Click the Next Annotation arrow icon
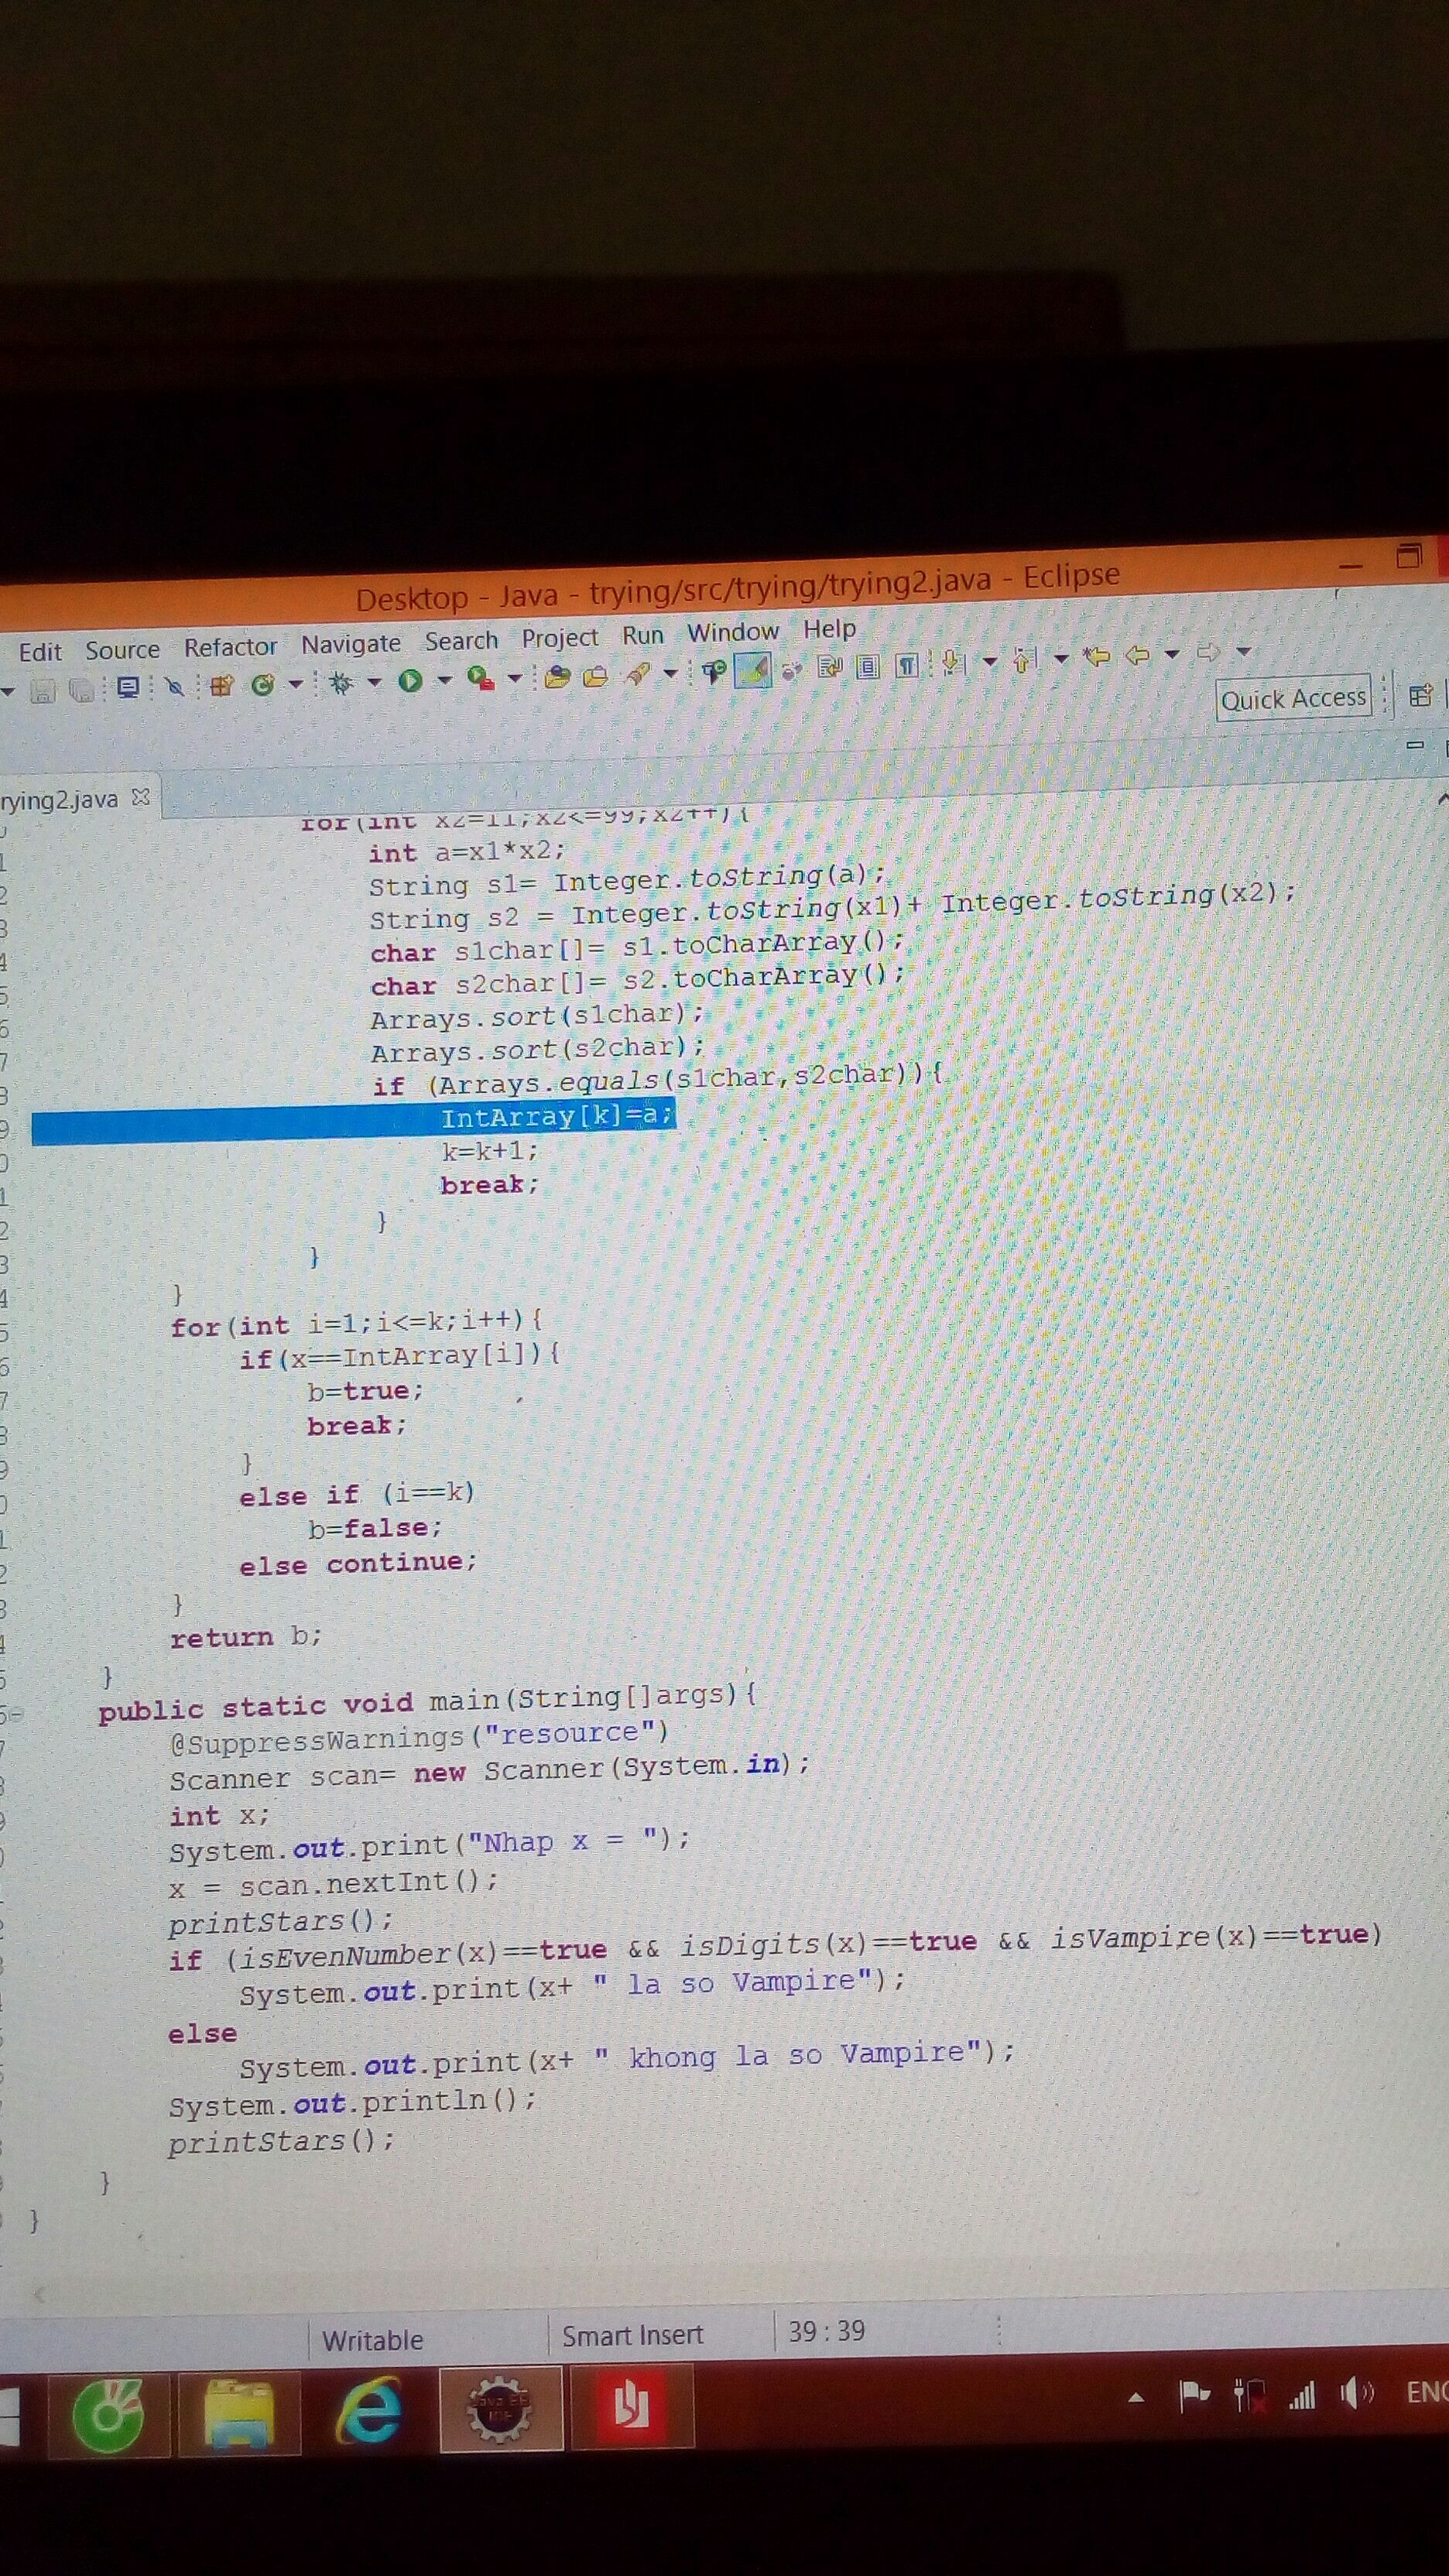The height and width of the screenshot is (2576, 1449). [955, 663]
